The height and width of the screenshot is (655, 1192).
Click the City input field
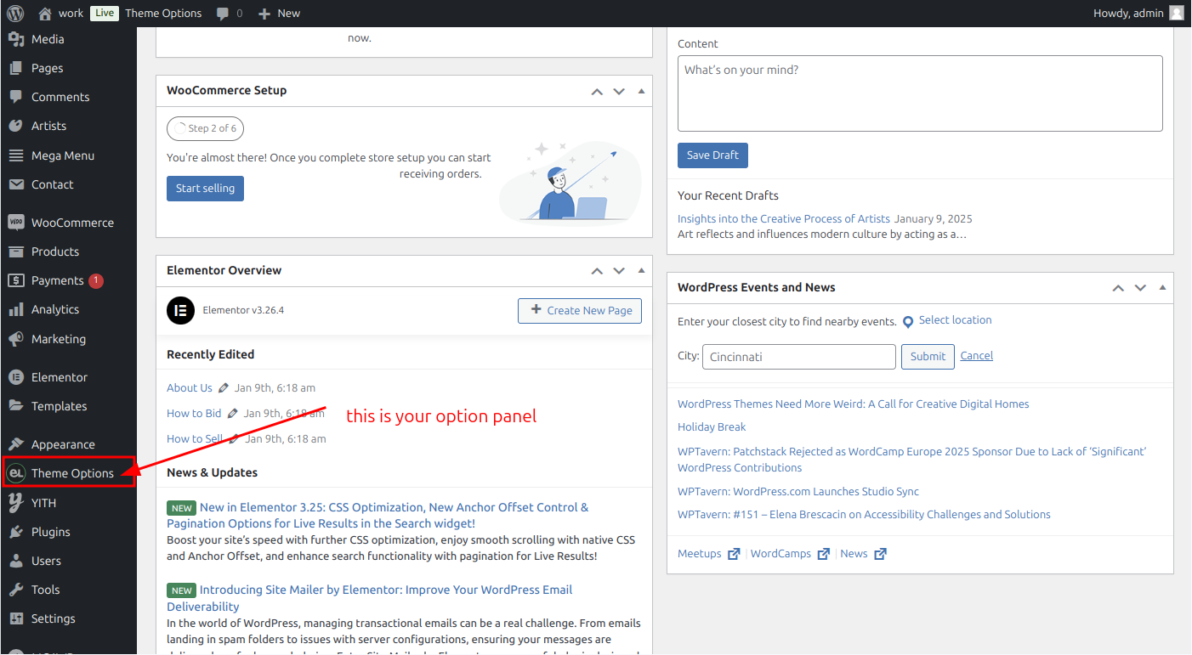tap(798, 357)
